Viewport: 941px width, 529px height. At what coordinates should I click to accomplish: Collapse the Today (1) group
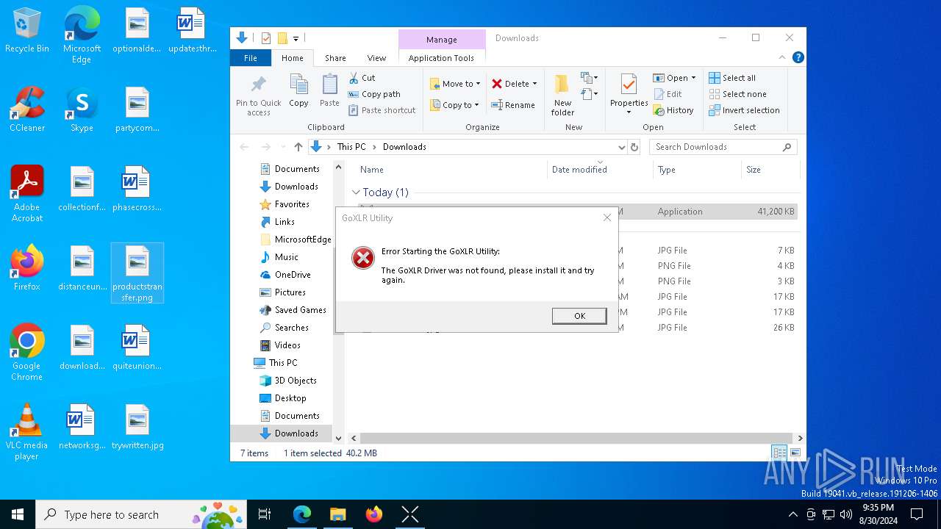click(357, 192)
